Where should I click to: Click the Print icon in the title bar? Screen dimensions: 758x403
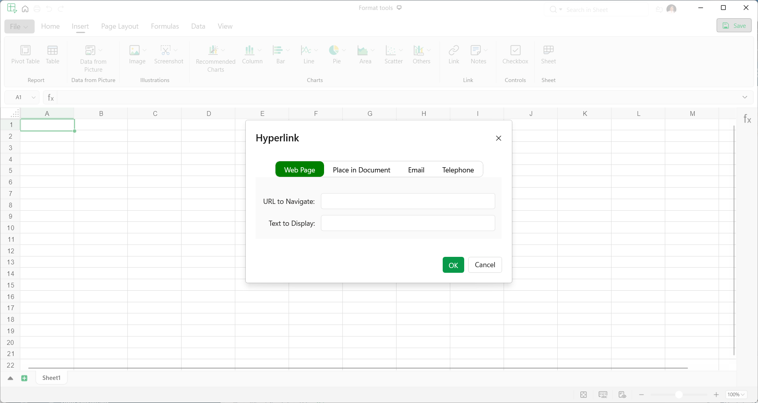[x=37, y=9]
